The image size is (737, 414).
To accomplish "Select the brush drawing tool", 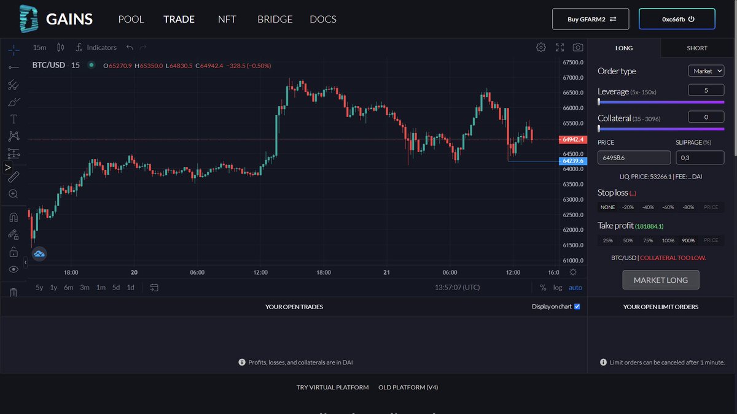I will click(x=14, y=102).
